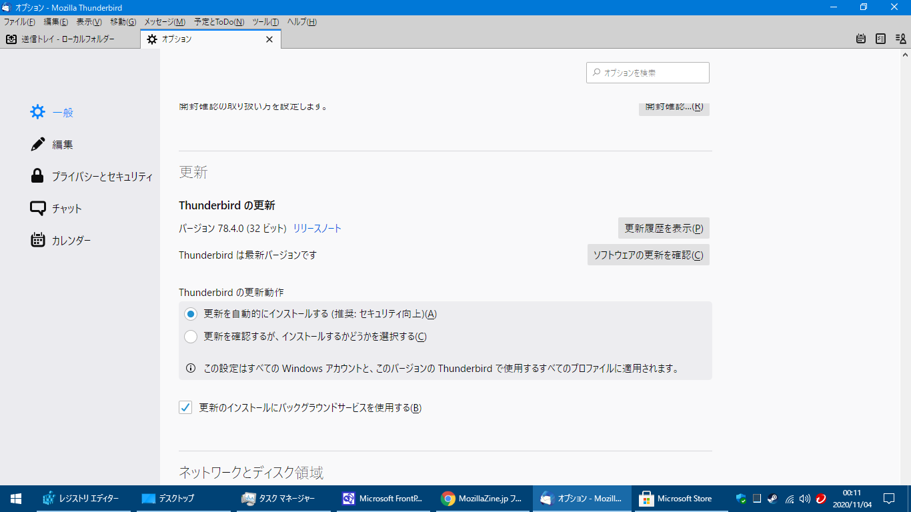The height and width of the screenshot is (512, 911).
Task: Open the カレンダー calendar icon in sidebar
Action: [38, 240]
